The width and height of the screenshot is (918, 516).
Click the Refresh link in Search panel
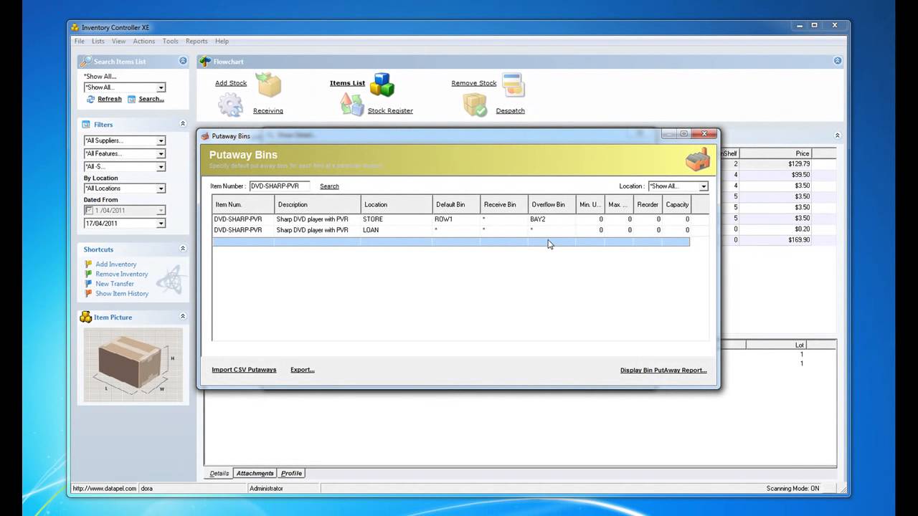point(110,99)
